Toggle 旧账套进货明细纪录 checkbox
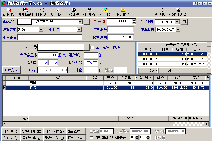 click(x=91, y=138)
